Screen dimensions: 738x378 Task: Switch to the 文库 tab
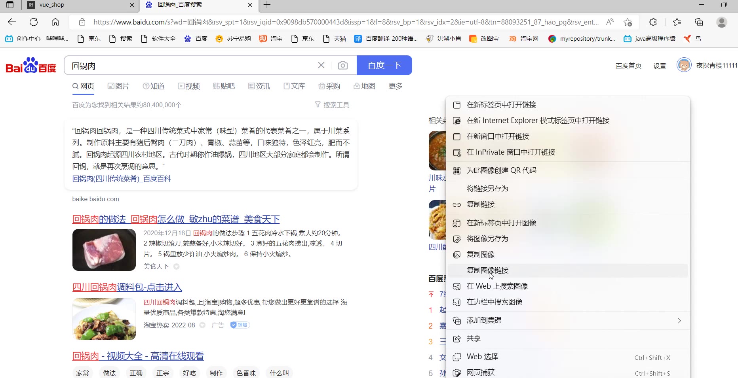(294, 86)
